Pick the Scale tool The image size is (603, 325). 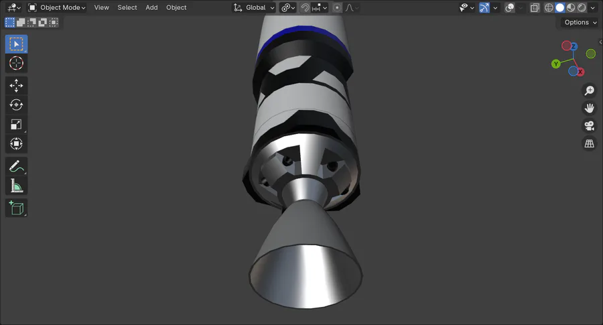click(x=16, y=124)
